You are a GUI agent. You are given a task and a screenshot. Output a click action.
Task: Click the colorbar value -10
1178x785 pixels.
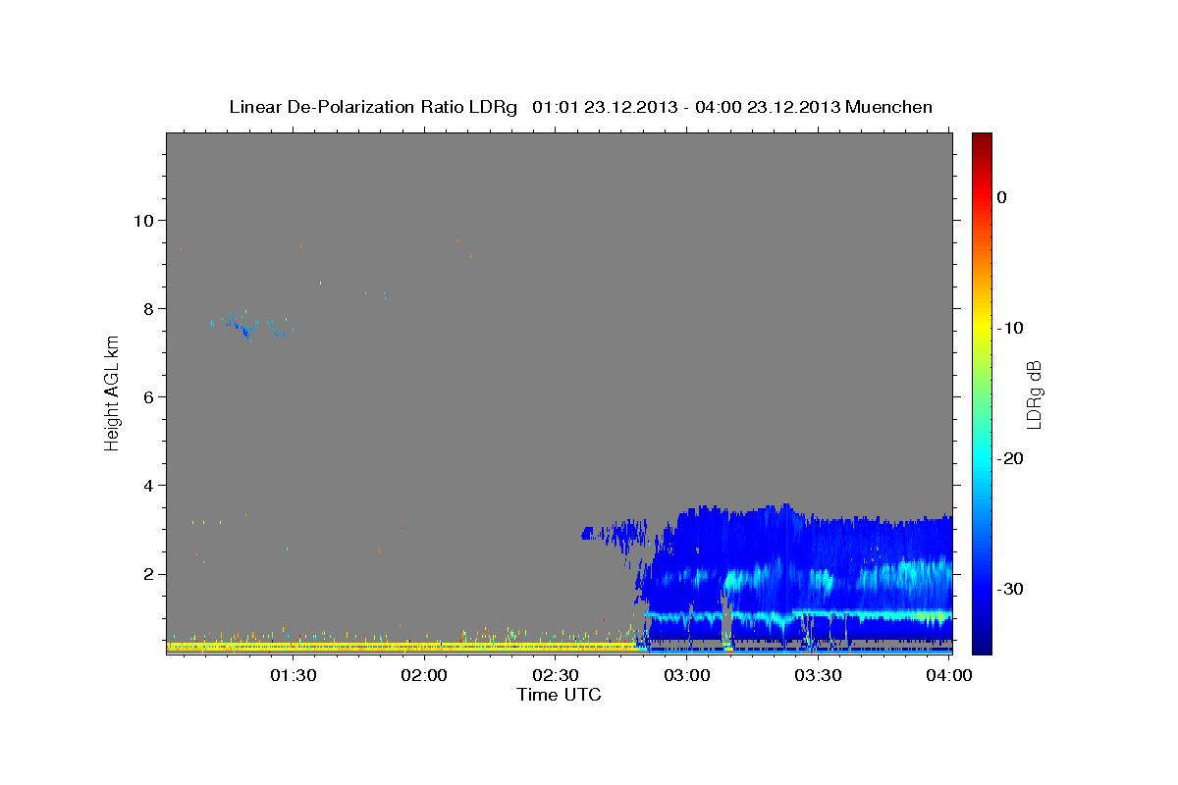(x=1011, y=328)
